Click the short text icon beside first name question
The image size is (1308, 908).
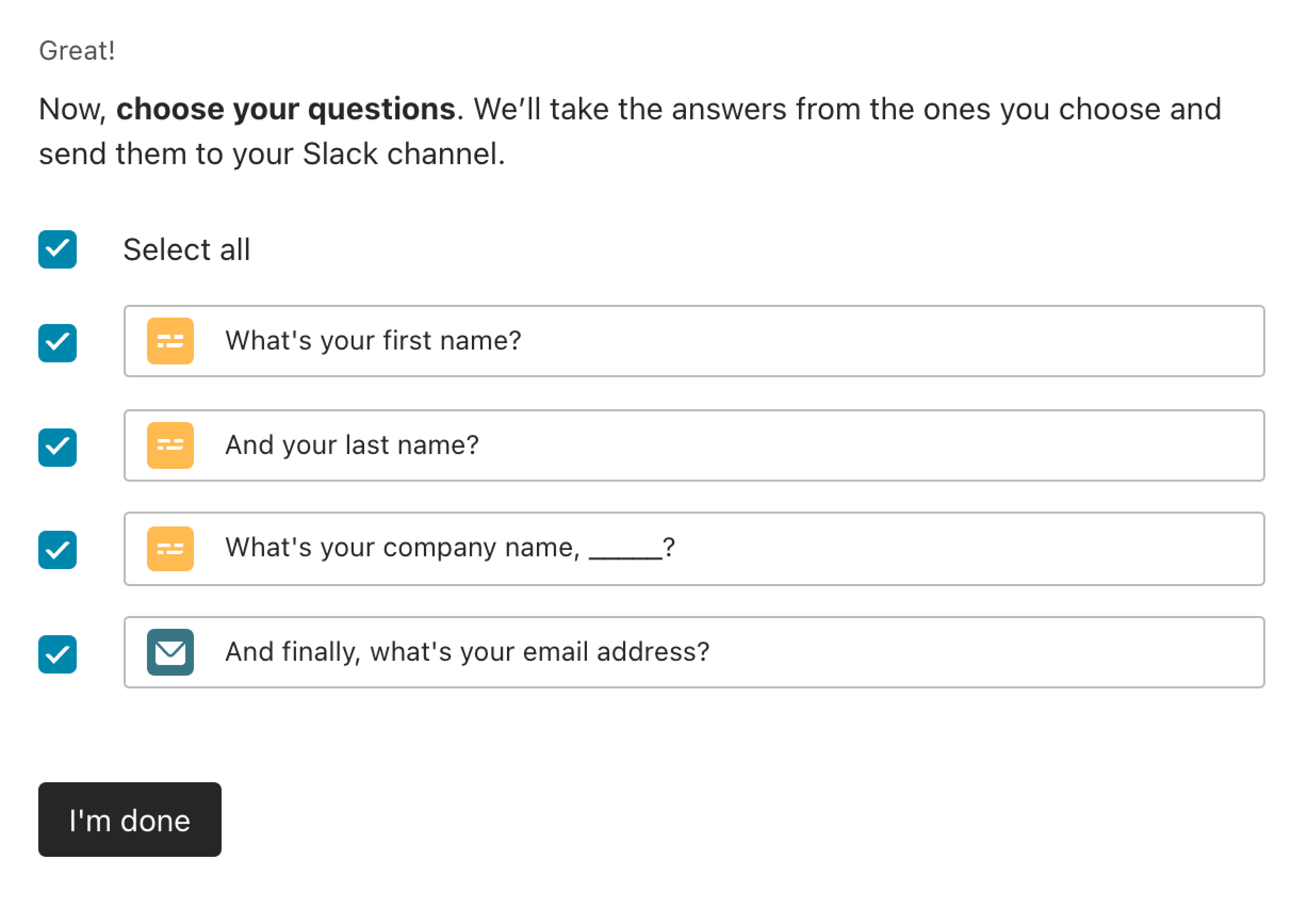pos(170,341)
